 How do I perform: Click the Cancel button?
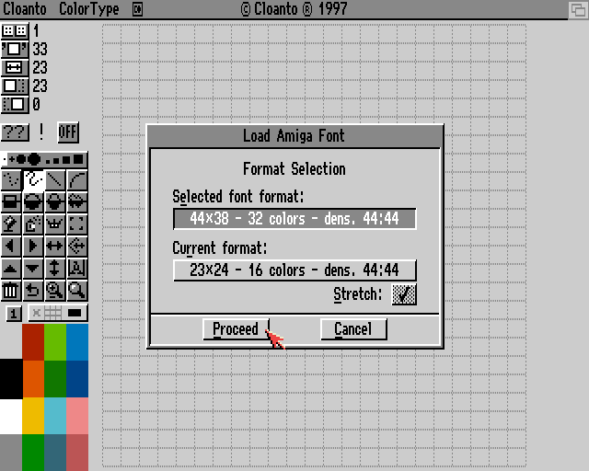click(x=353, y=329)
